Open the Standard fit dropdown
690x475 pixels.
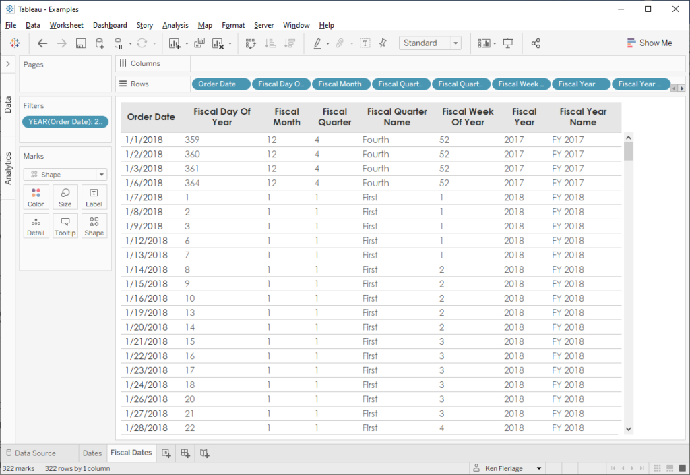tap(430, 43)
